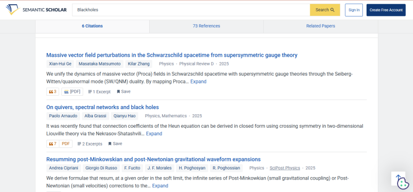The image size is (413, 192).
Task: Click the search field containing Blackholes
Action: click(x=191, y=10)
